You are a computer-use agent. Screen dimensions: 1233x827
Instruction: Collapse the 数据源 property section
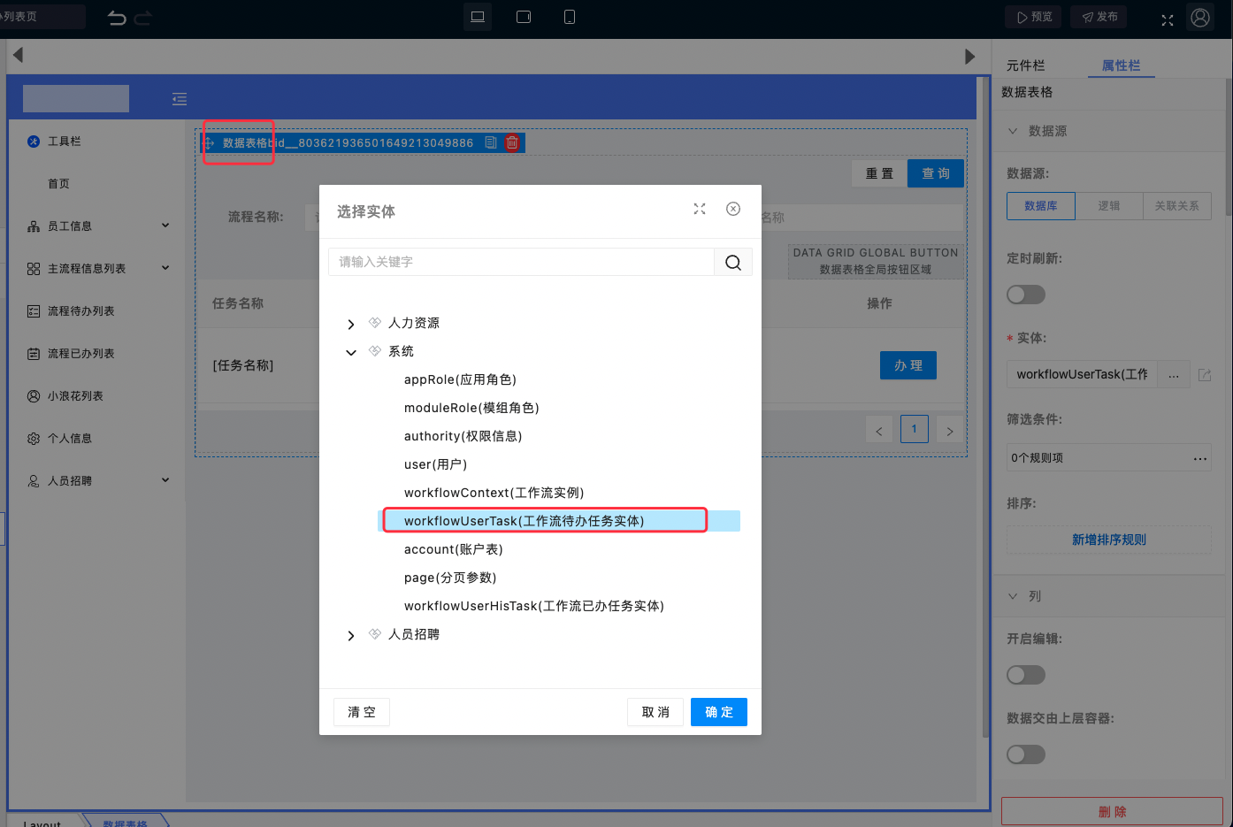pyautogui.click(x=1013, y=131)
